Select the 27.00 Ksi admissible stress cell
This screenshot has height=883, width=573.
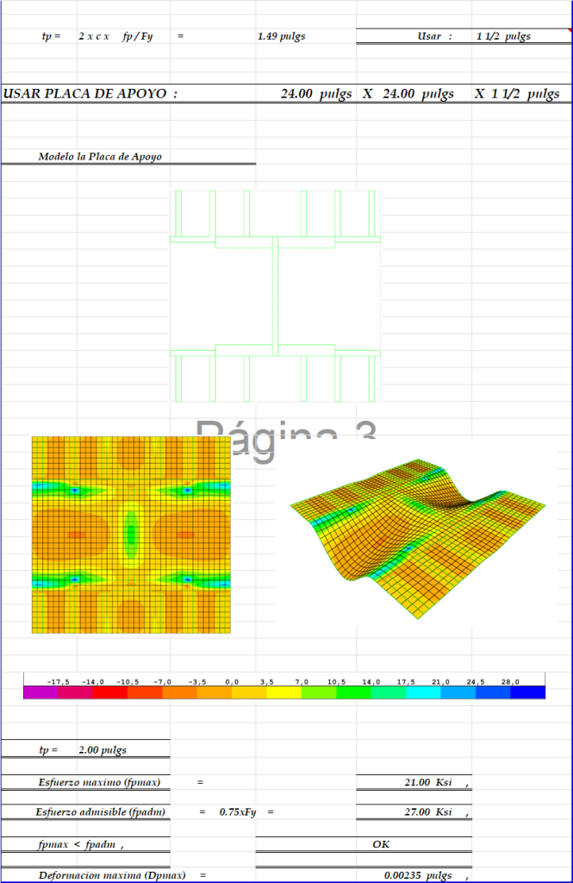[414, 811]
